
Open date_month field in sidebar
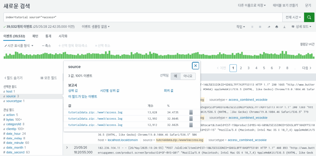[15, 148]
